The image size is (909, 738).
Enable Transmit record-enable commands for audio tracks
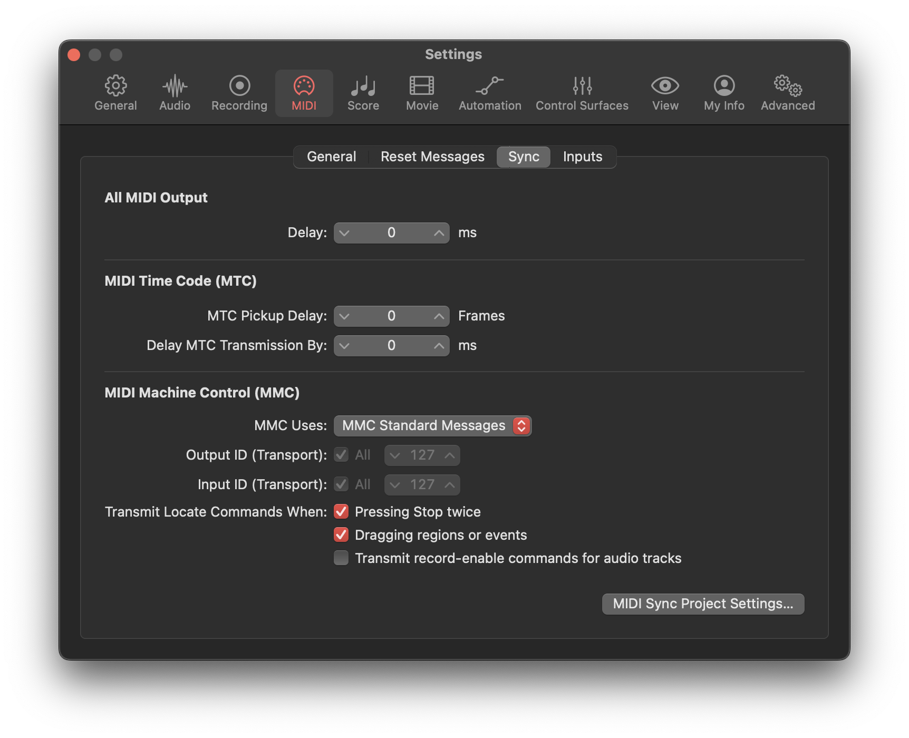(341, 558)
